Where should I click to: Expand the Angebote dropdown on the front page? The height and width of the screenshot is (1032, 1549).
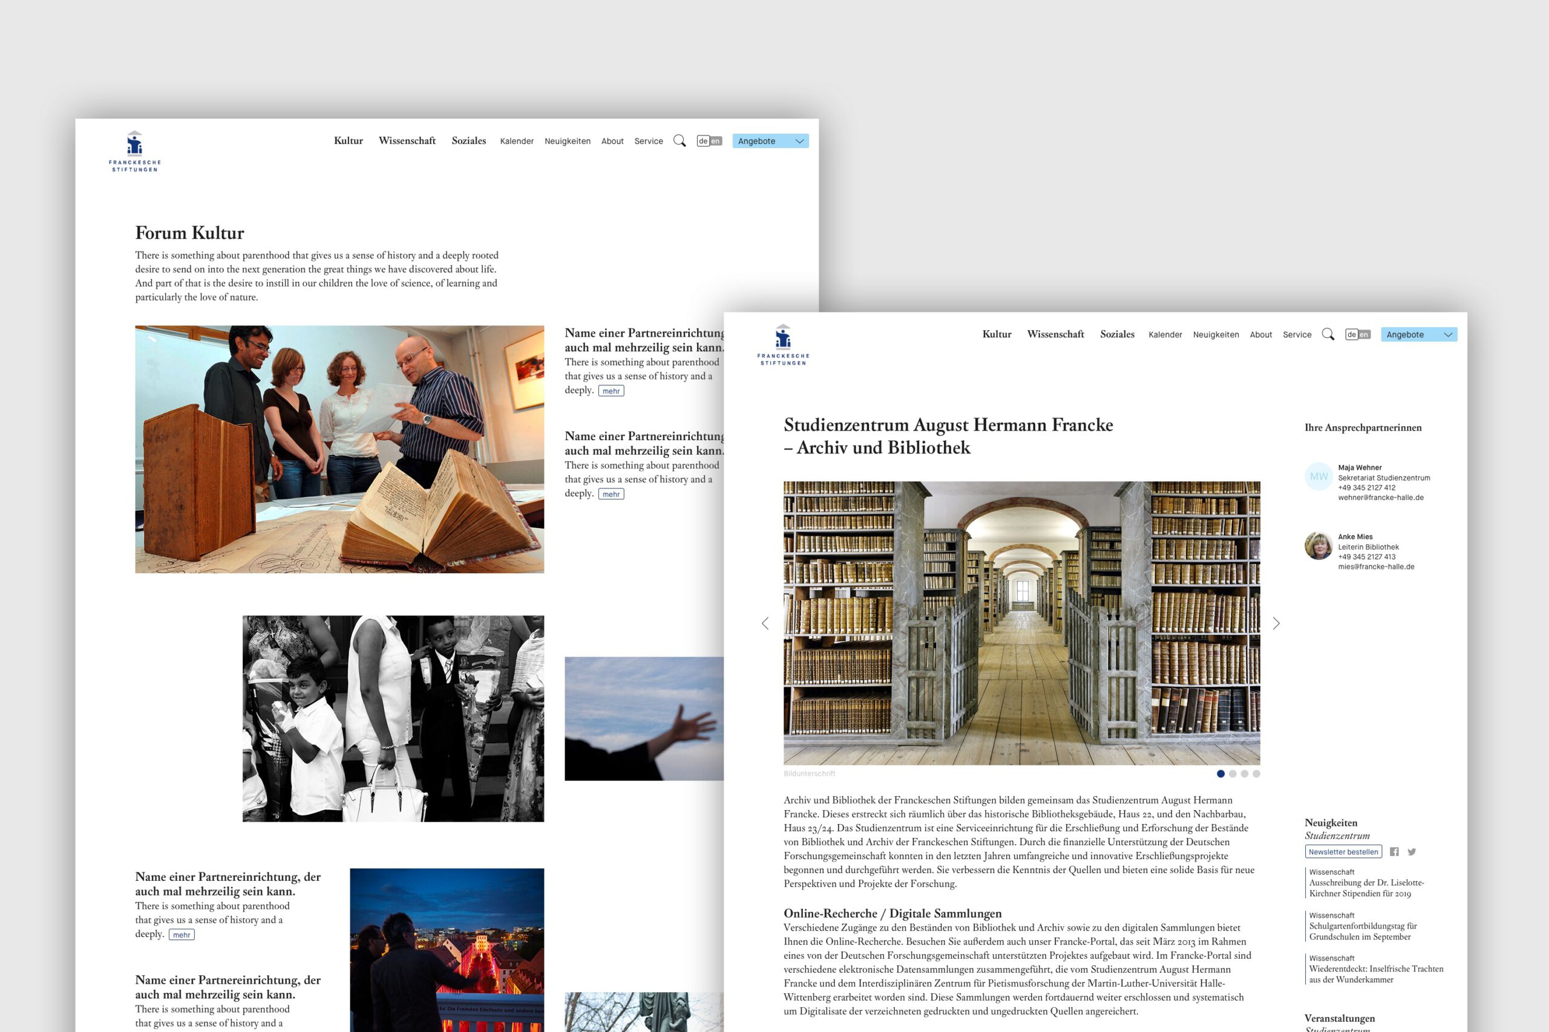(1418, 334)
